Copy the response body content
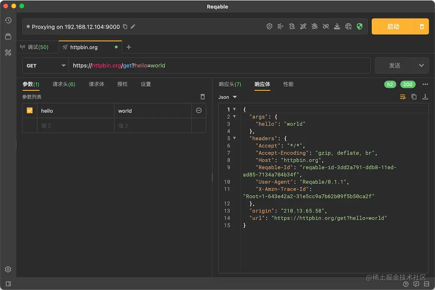 414,97
